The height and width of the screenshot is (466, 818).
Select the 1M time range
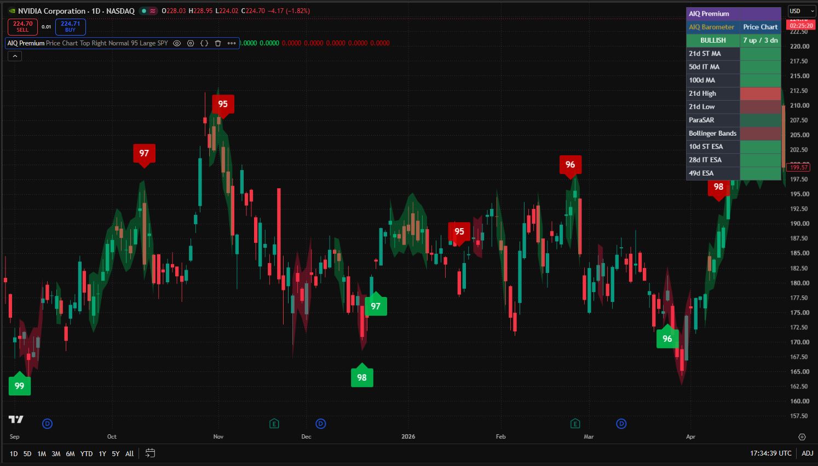[x=42, y=453]
